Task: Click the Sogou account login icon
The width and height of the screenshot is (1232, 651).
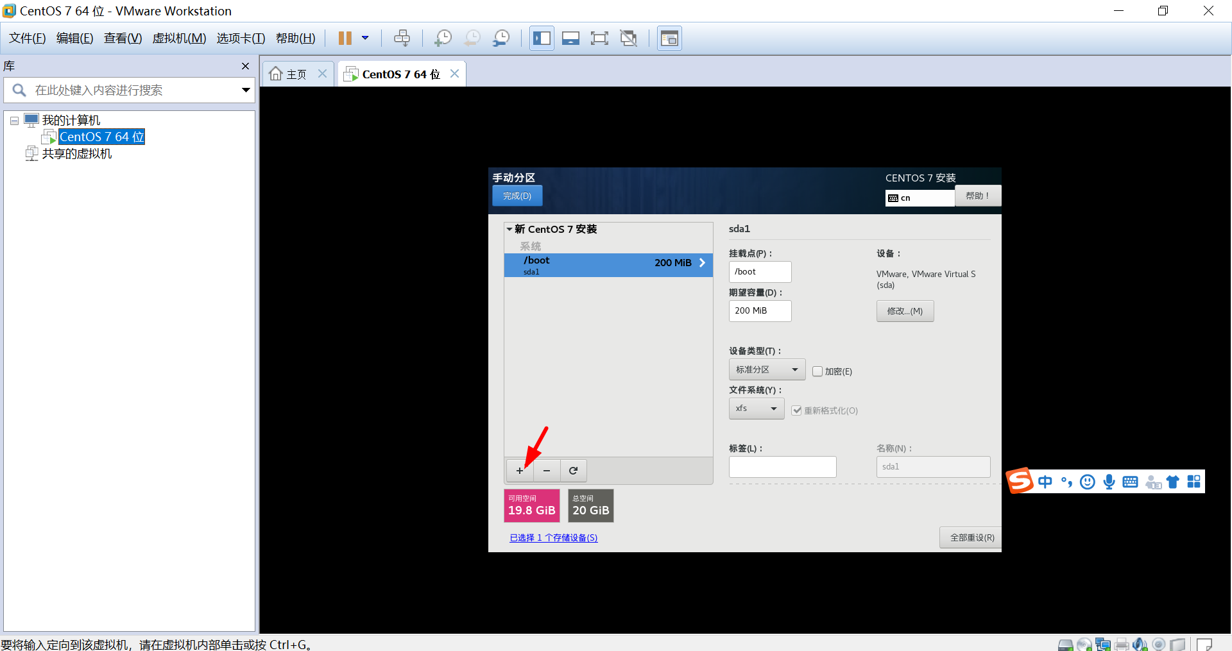Action: (x=1153, y=482)
